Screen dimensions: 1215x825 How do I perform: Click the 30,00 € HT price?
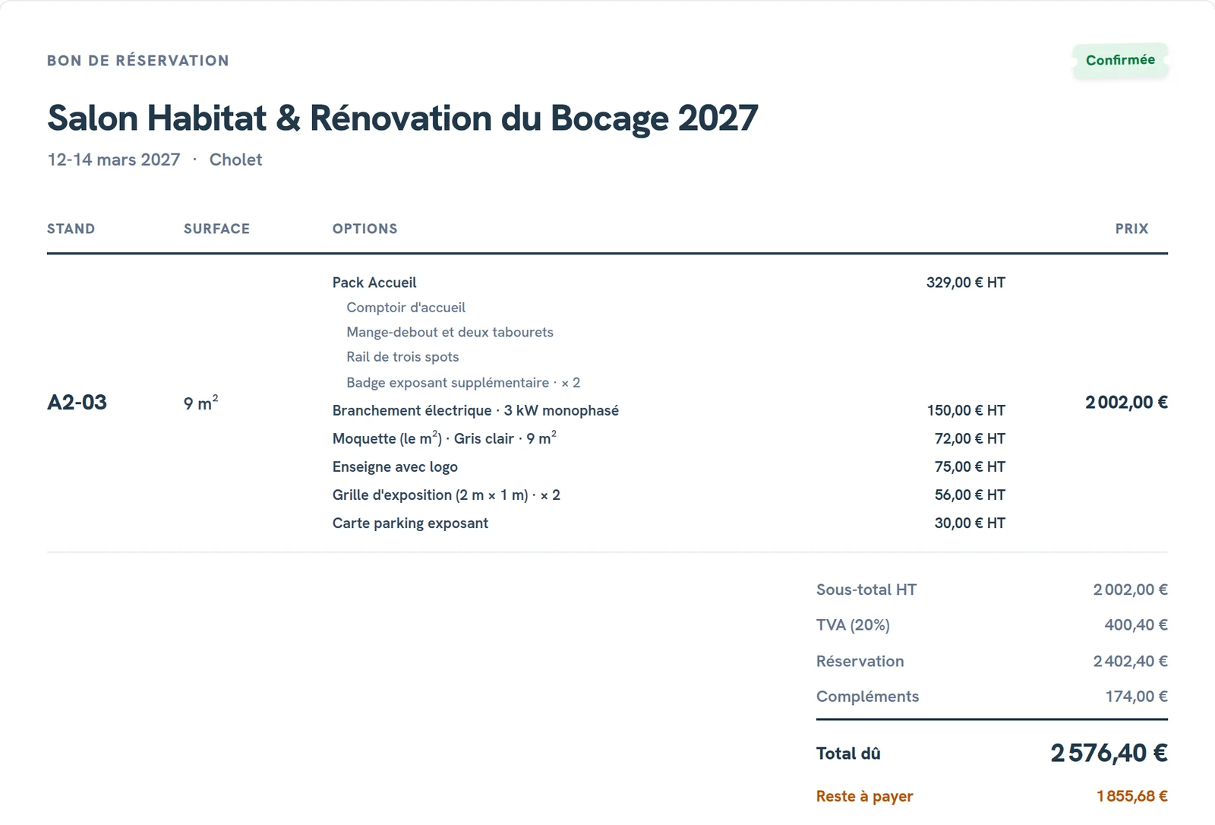pos(970,523)
